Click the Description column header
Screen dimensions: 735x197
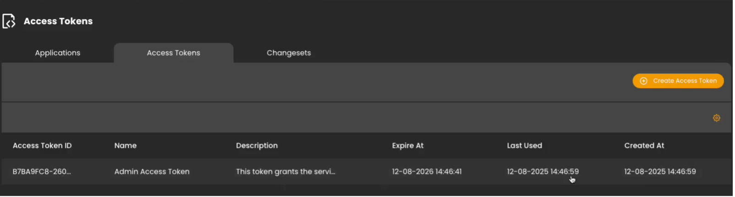pos(257,146)
